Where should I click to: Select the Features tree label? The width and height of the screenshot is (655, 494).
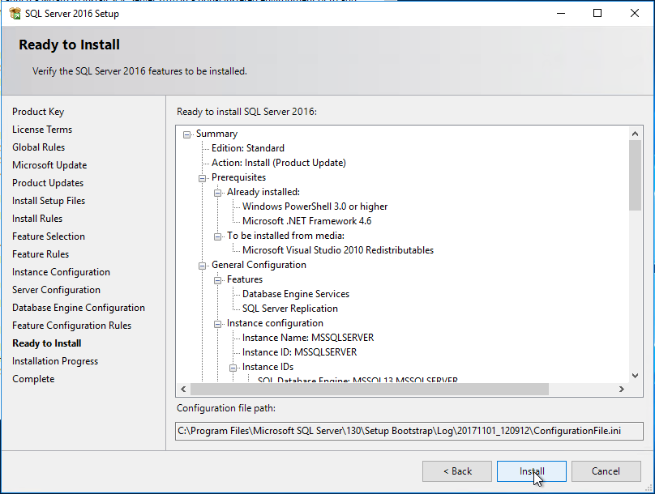click(244, 279)
